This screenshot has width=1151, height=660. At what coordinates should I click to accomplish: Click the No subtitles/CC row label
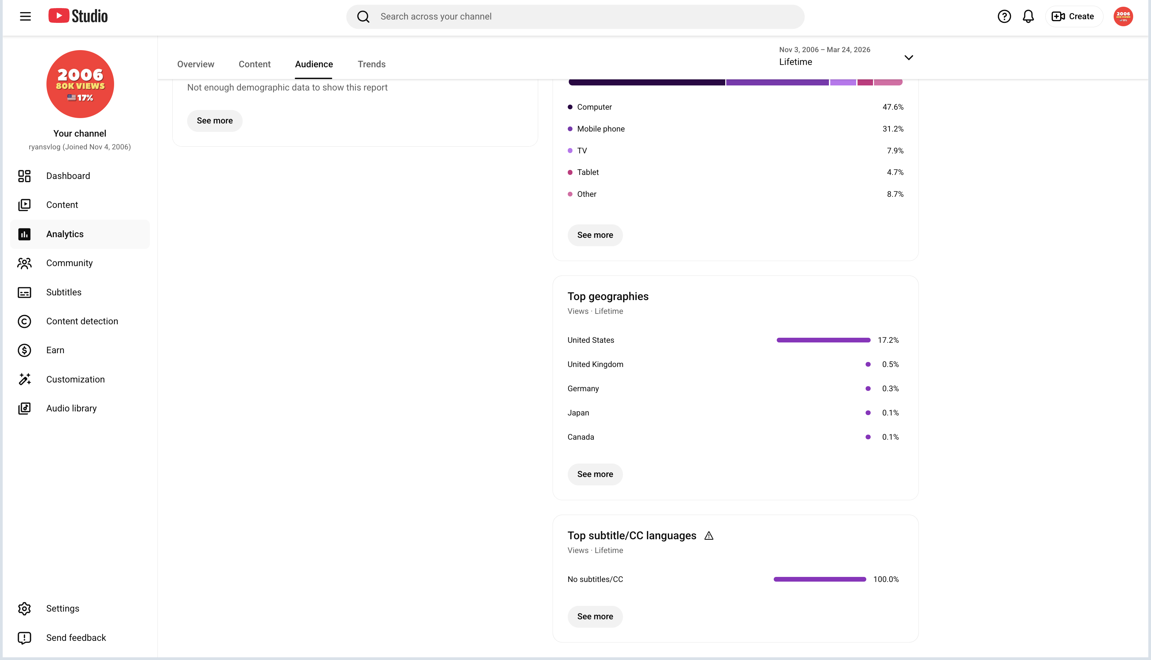(595, 580)
